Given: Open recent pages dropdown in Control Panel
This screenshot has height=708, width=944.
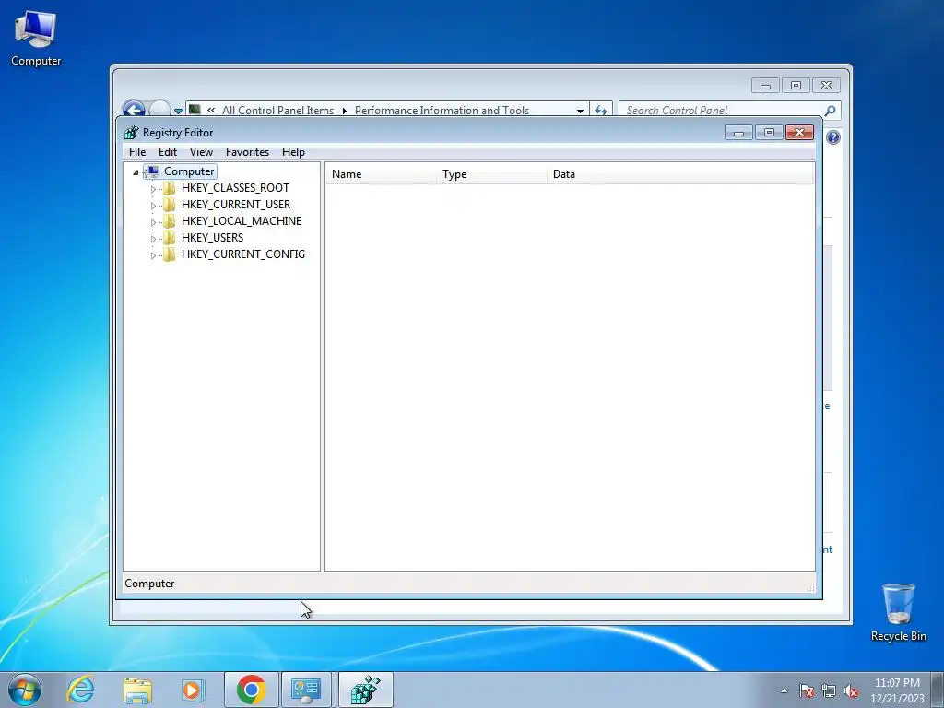Looking at the screenshot, I should (178, 111).
